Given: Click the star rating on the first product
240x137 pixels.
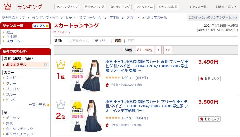Looking at the screenshot, I should [x=113, y=78].
